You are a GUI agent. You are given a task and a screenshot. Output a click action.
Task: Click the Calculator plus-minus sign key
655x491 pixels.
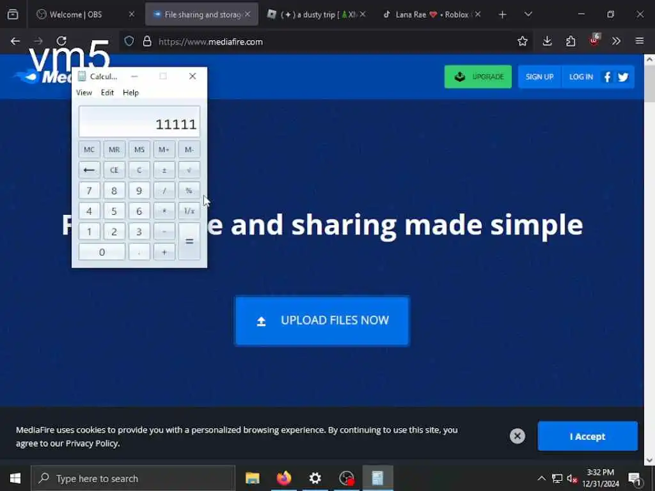(164, 170)
